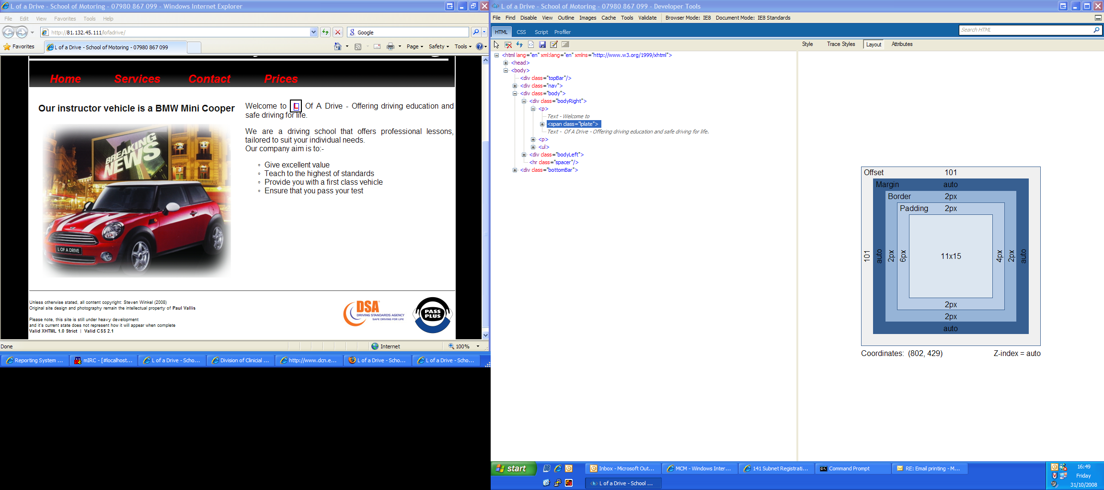Click the Google search box in IE

click(x=408, y=32)
